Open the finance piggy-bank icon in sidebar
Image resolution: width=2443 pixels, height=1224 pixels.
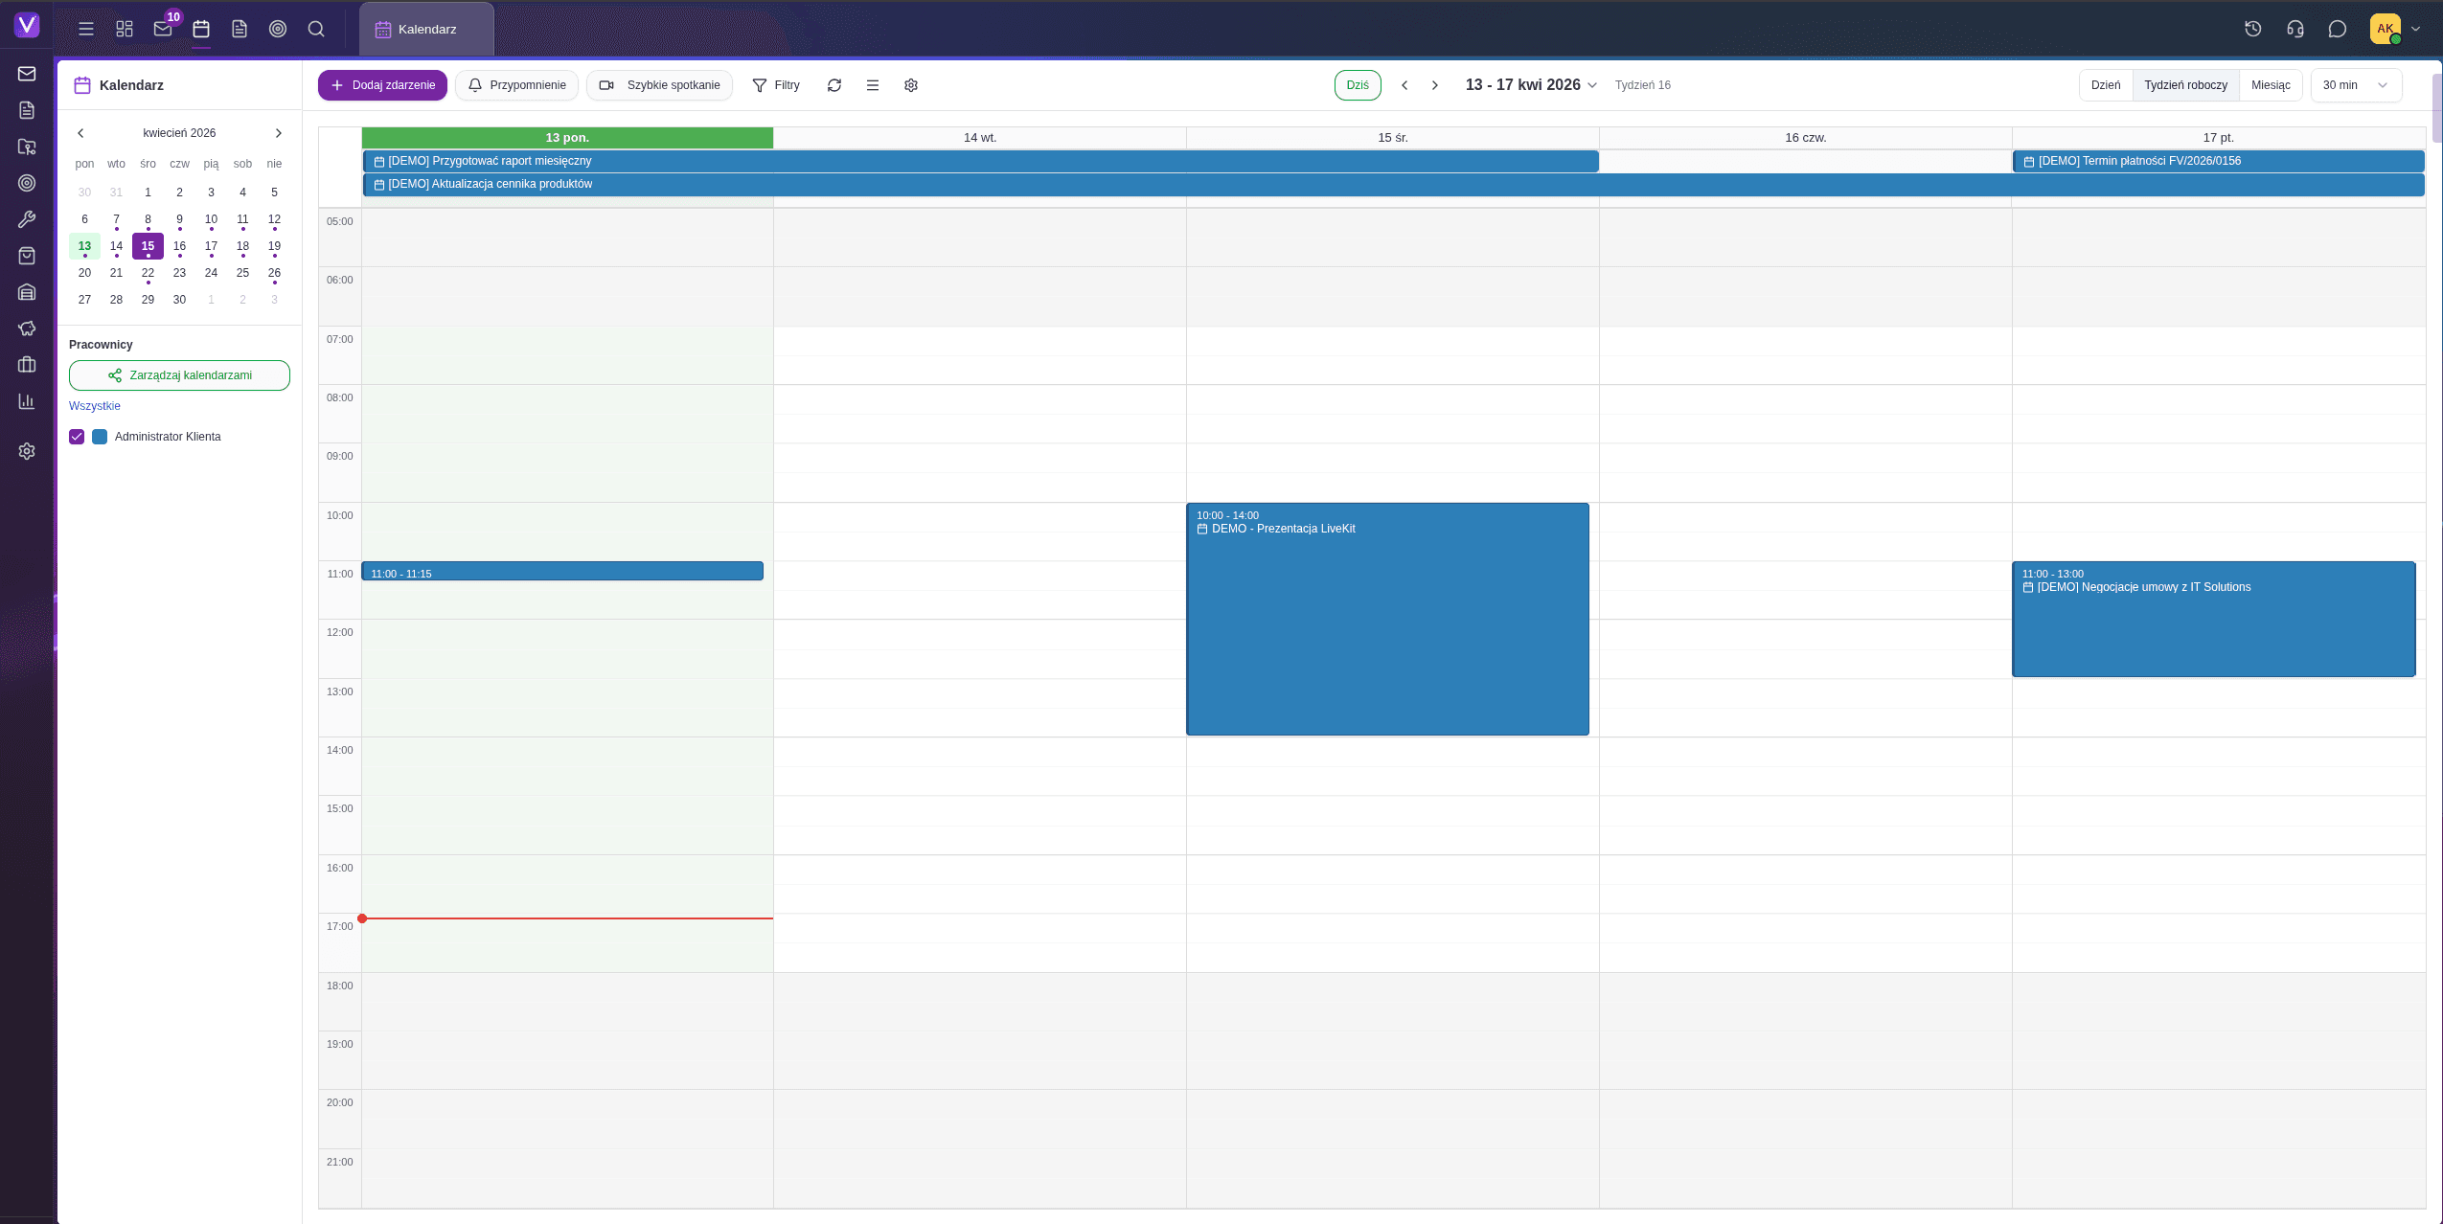coord(26,329)
